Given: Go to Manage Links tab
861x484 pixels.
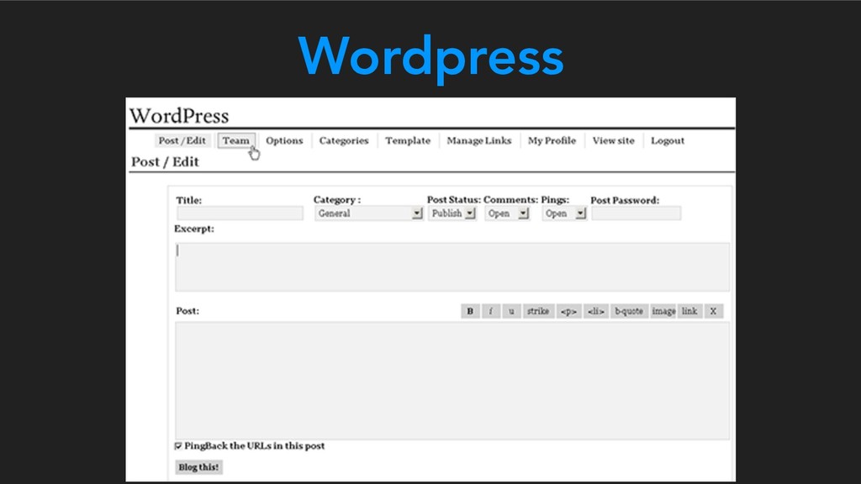Looking at the screenshot, I should point(478,140).
